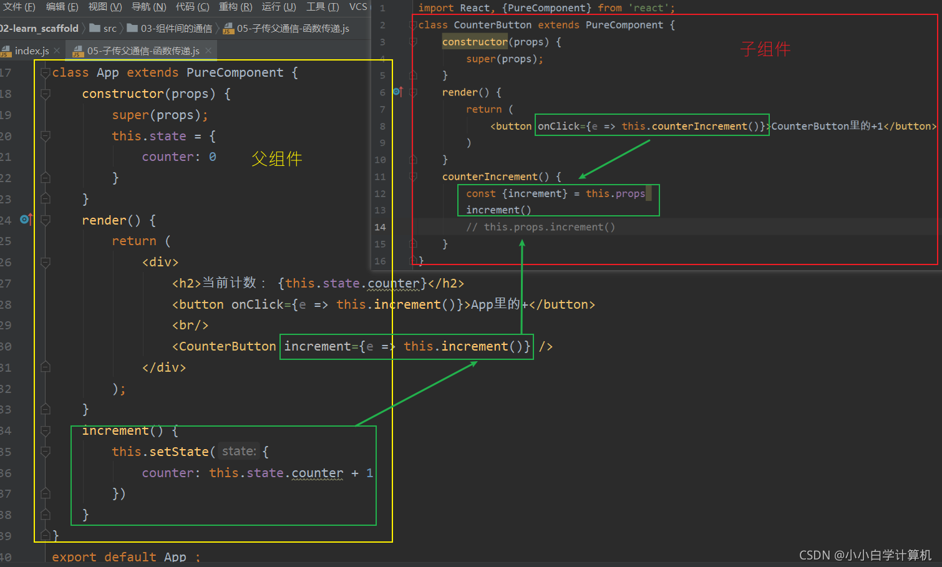The width and height of the screenshot is (942, 567).
Task: Click fold end marker at CounterButton line 10
Action: [x=413, y=160]
